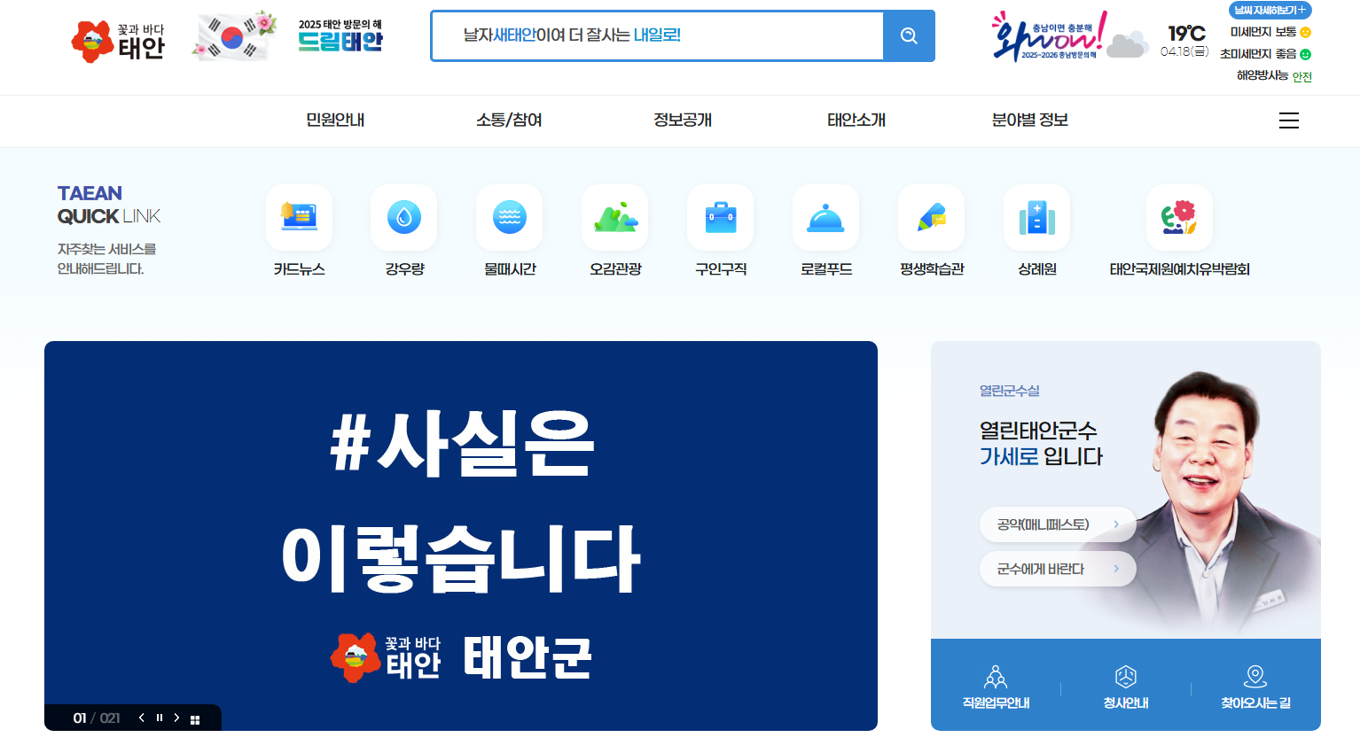Click the 19℃ temperature reading

(1186, 33)
